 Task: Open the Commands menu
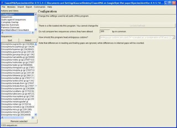40,7
